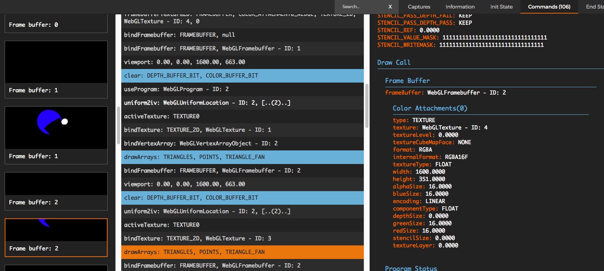
Task: Click the 'internalFormat: RGBA16F' entry
Action: click(430, 157)
